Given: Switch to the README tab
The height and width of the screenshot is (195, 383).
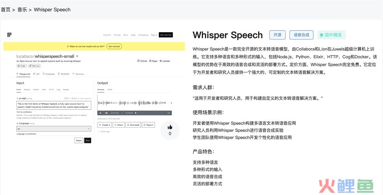Looking at the screenshot, I should tap(64, 74).
